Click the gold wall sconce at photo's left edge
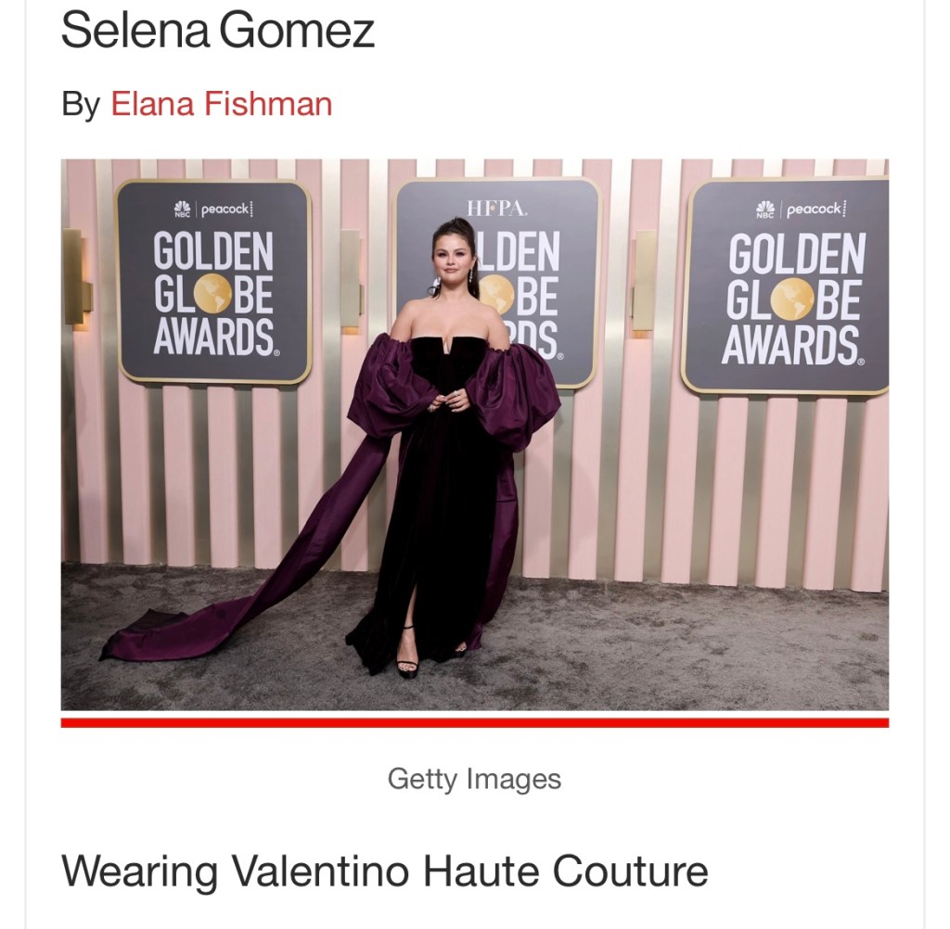The image size is (950, 929). click(x=74, y=278)
